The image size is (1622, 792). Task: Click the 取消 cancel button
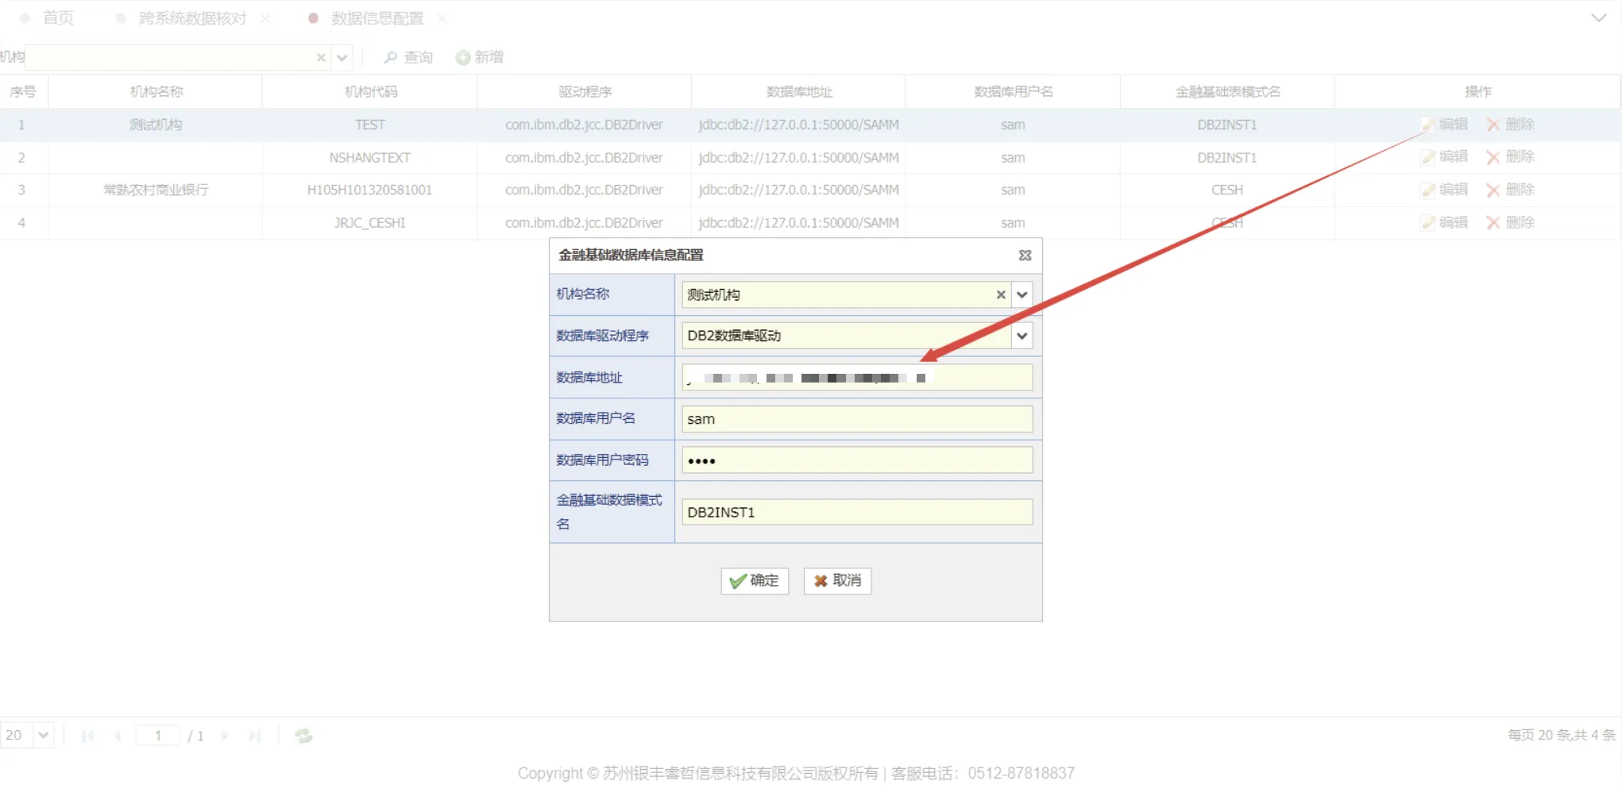click(x=837, y=581)
